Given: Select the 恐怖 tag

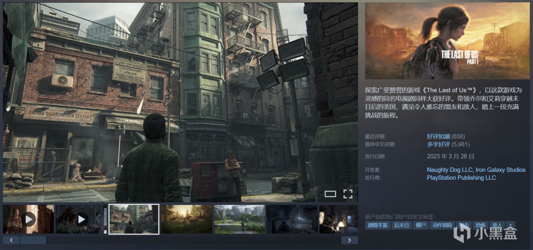Looking at the screenshot, I should (x=480, y=225).
